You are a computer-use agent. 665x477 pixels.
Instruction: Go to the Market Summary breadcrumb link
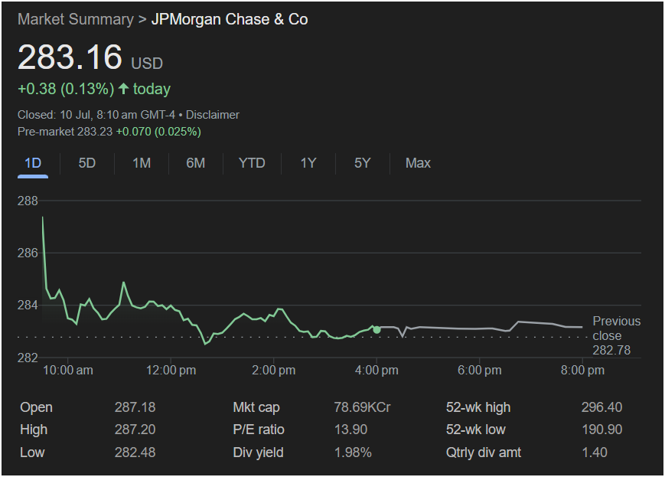[76, 19]
